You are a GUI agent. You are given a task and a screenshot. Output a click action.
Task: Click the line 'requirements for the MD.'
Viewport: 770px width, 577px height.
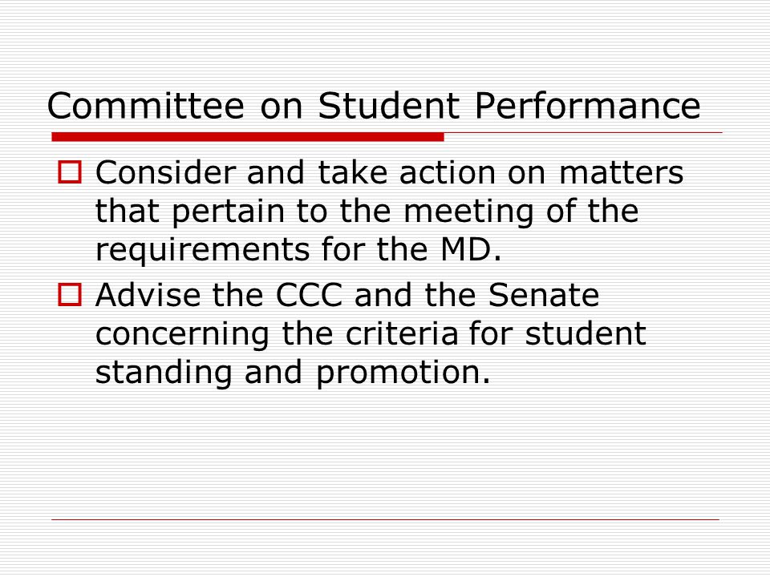click(298, 249)
